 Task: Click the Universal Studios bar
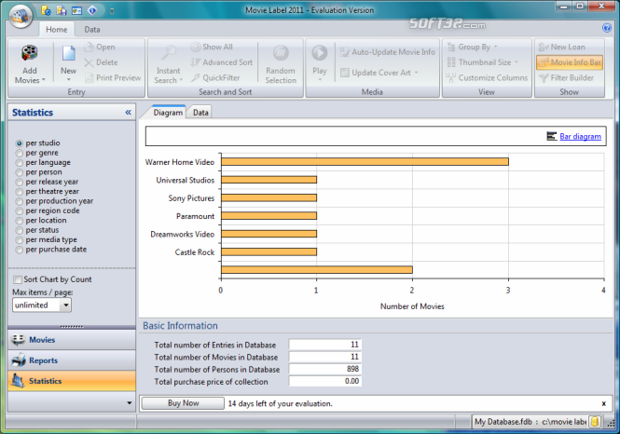click(x=269, y=180)
